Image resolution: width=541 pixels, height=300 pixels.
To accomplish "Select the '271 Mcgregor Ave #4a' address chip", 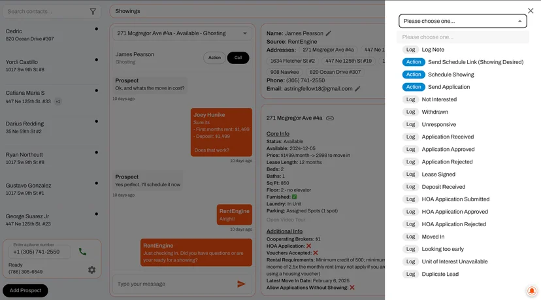I will pyautogui.click(x=328, y=50).
